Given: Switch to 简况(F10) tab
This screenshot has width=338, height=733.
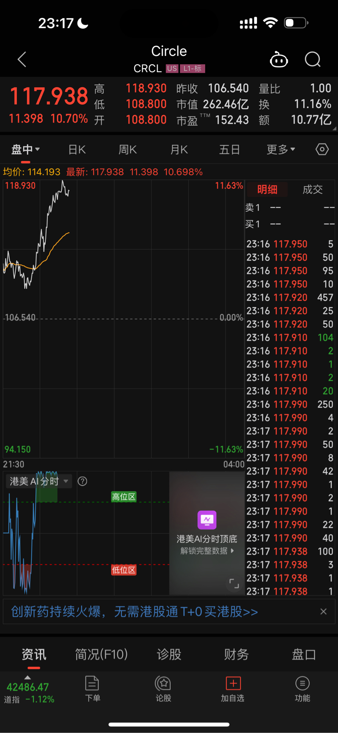Looking at the screenshot, I should (101, 655).
